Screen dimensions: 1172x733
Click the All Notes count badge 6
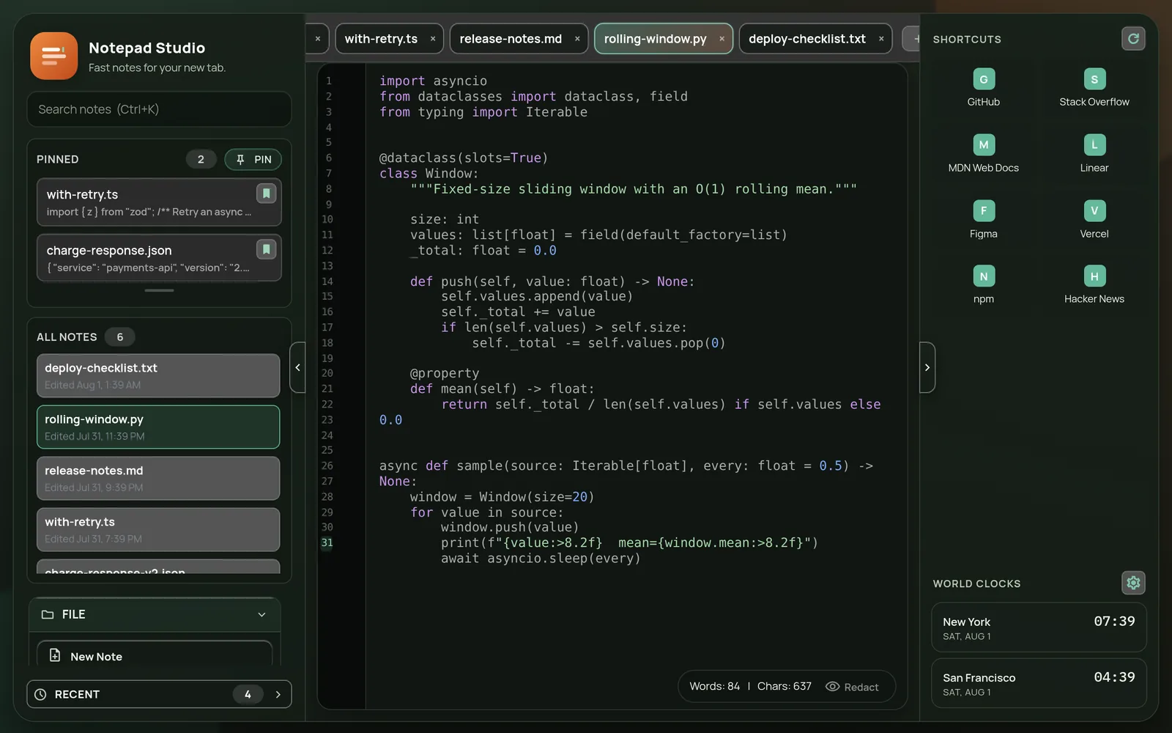click(120, 336)
